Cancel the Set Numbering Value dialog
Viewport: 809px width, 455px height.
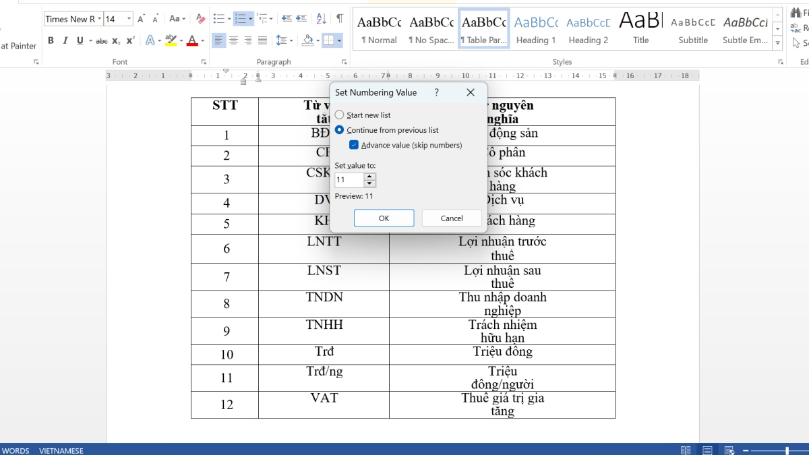452,218
